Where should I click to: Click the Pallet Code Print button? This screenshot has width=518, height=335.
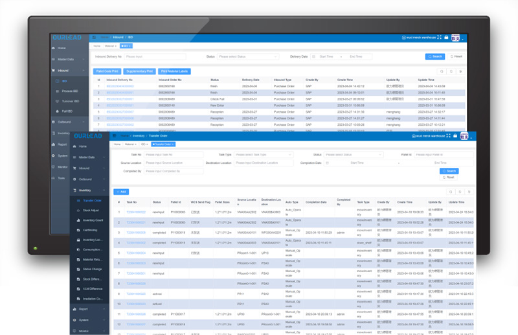[x=107, y=71]
